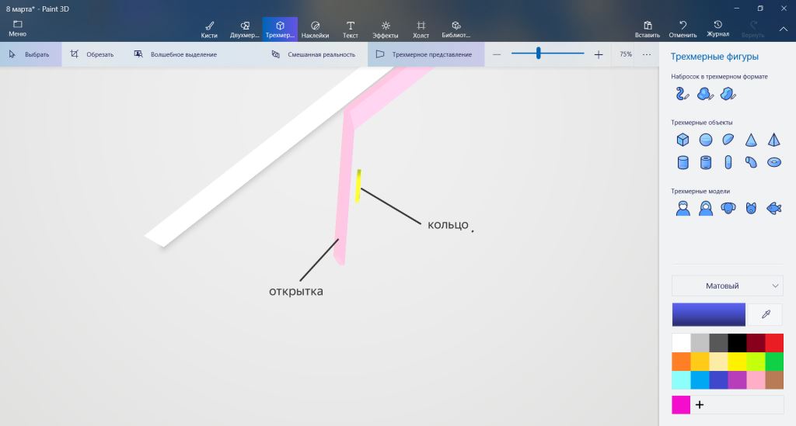Collapse the ribbon with the chevron
The height and width of the screenshot is (426, 796).
[783, 29]
